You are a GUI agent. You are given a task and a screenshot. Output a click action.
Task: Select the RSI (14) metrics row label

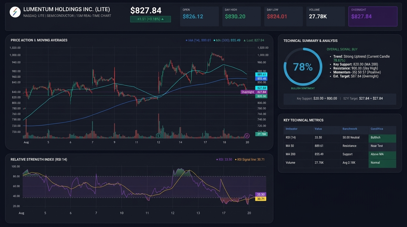[291, 137]
